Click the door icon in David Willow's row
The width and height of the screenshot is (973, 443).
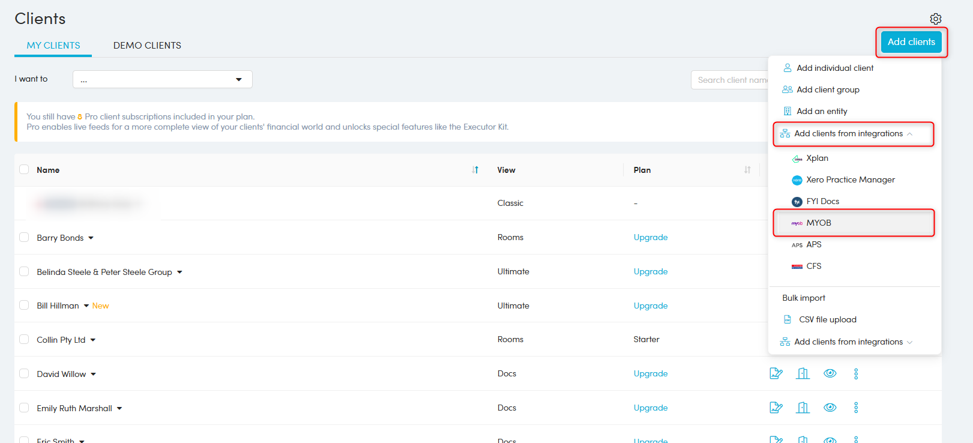coord(803,373)
